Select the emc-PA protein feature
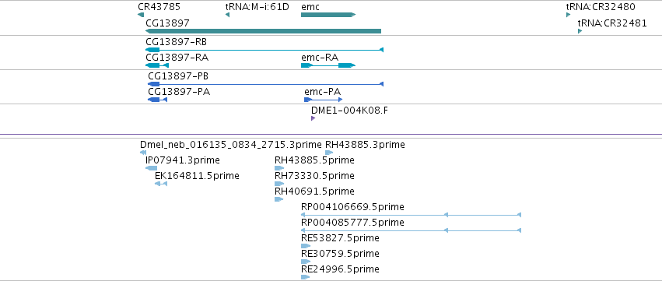 [x=324, y=100]
